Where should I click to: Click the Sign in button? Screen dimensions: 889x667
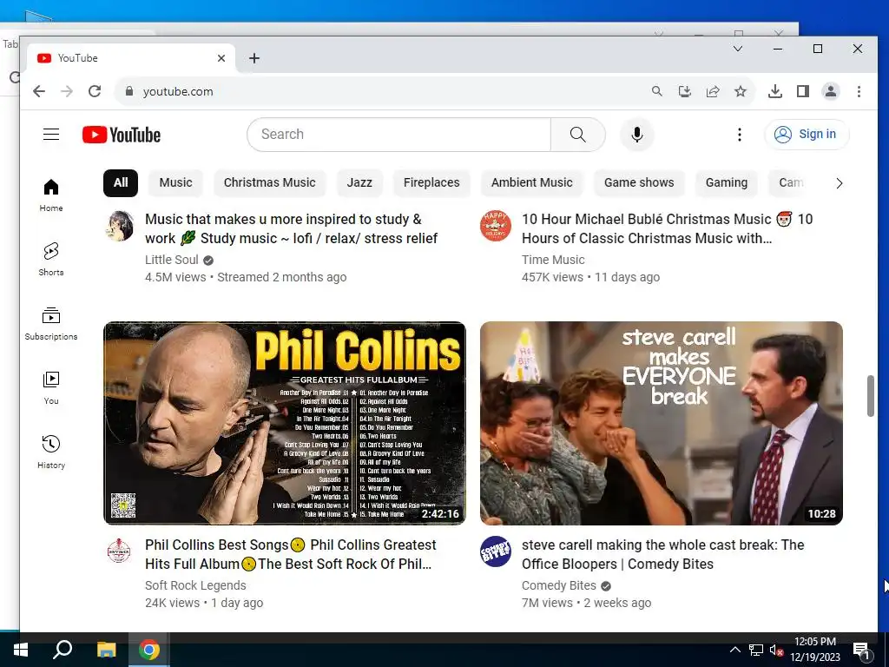[807, 135]
